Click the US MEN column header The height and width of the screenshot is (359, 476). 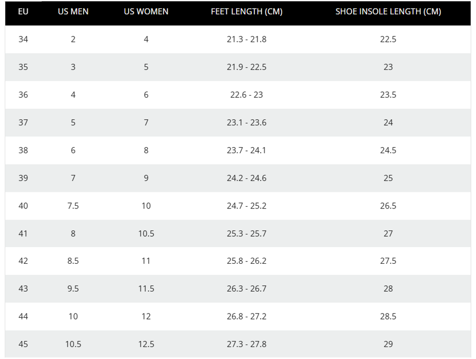(73, 12)
